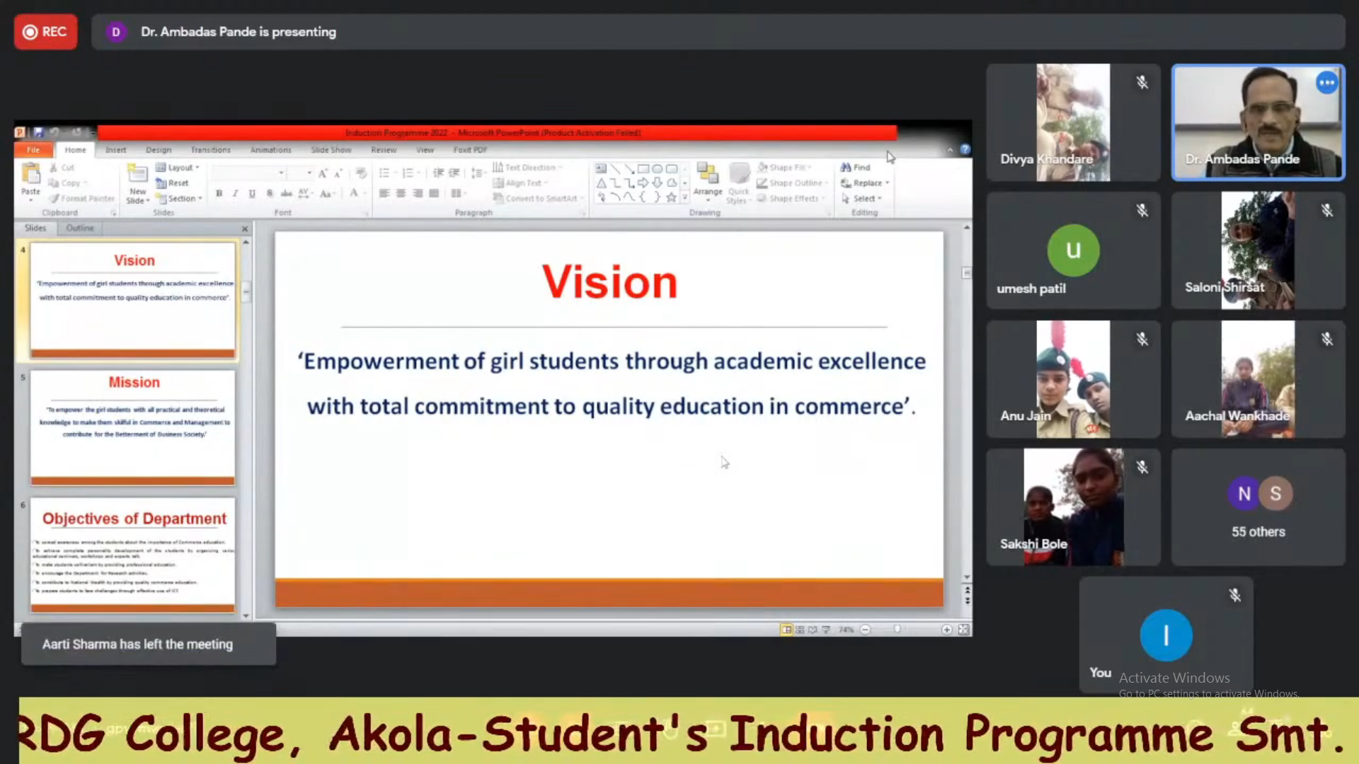Select the star shape in shapes gallery
Screen dimensions: 1359x764
[671, 197]
